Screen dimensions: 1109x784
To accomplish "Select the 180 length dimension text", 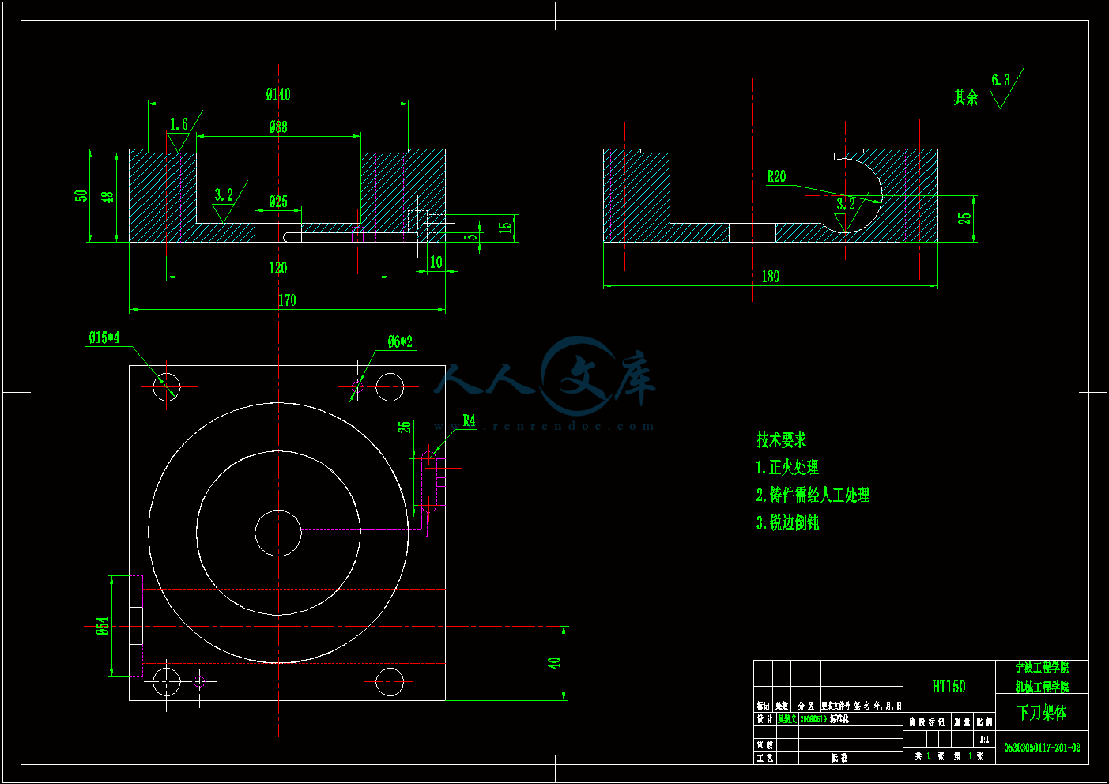I will pos(771,277).
